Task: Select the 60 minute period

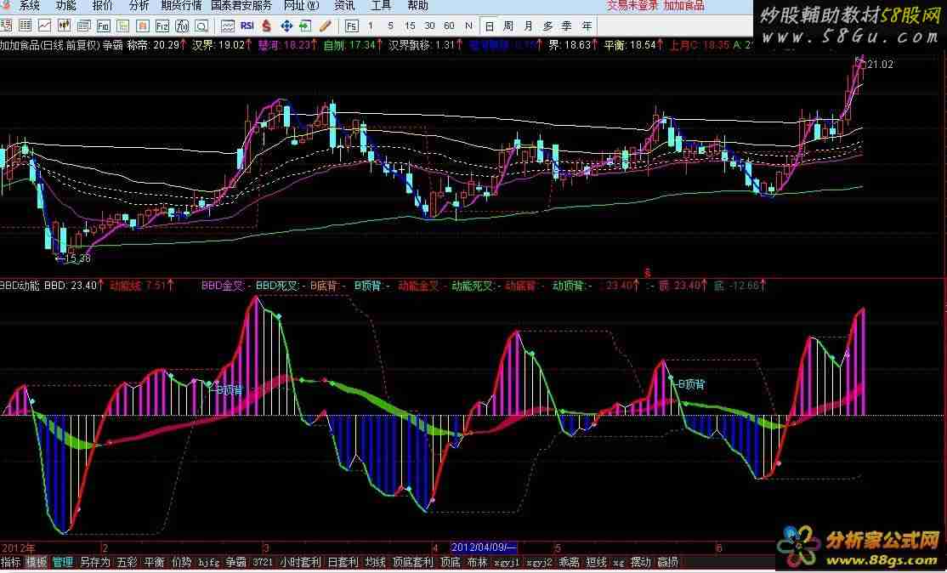Action: pos(449,26)
